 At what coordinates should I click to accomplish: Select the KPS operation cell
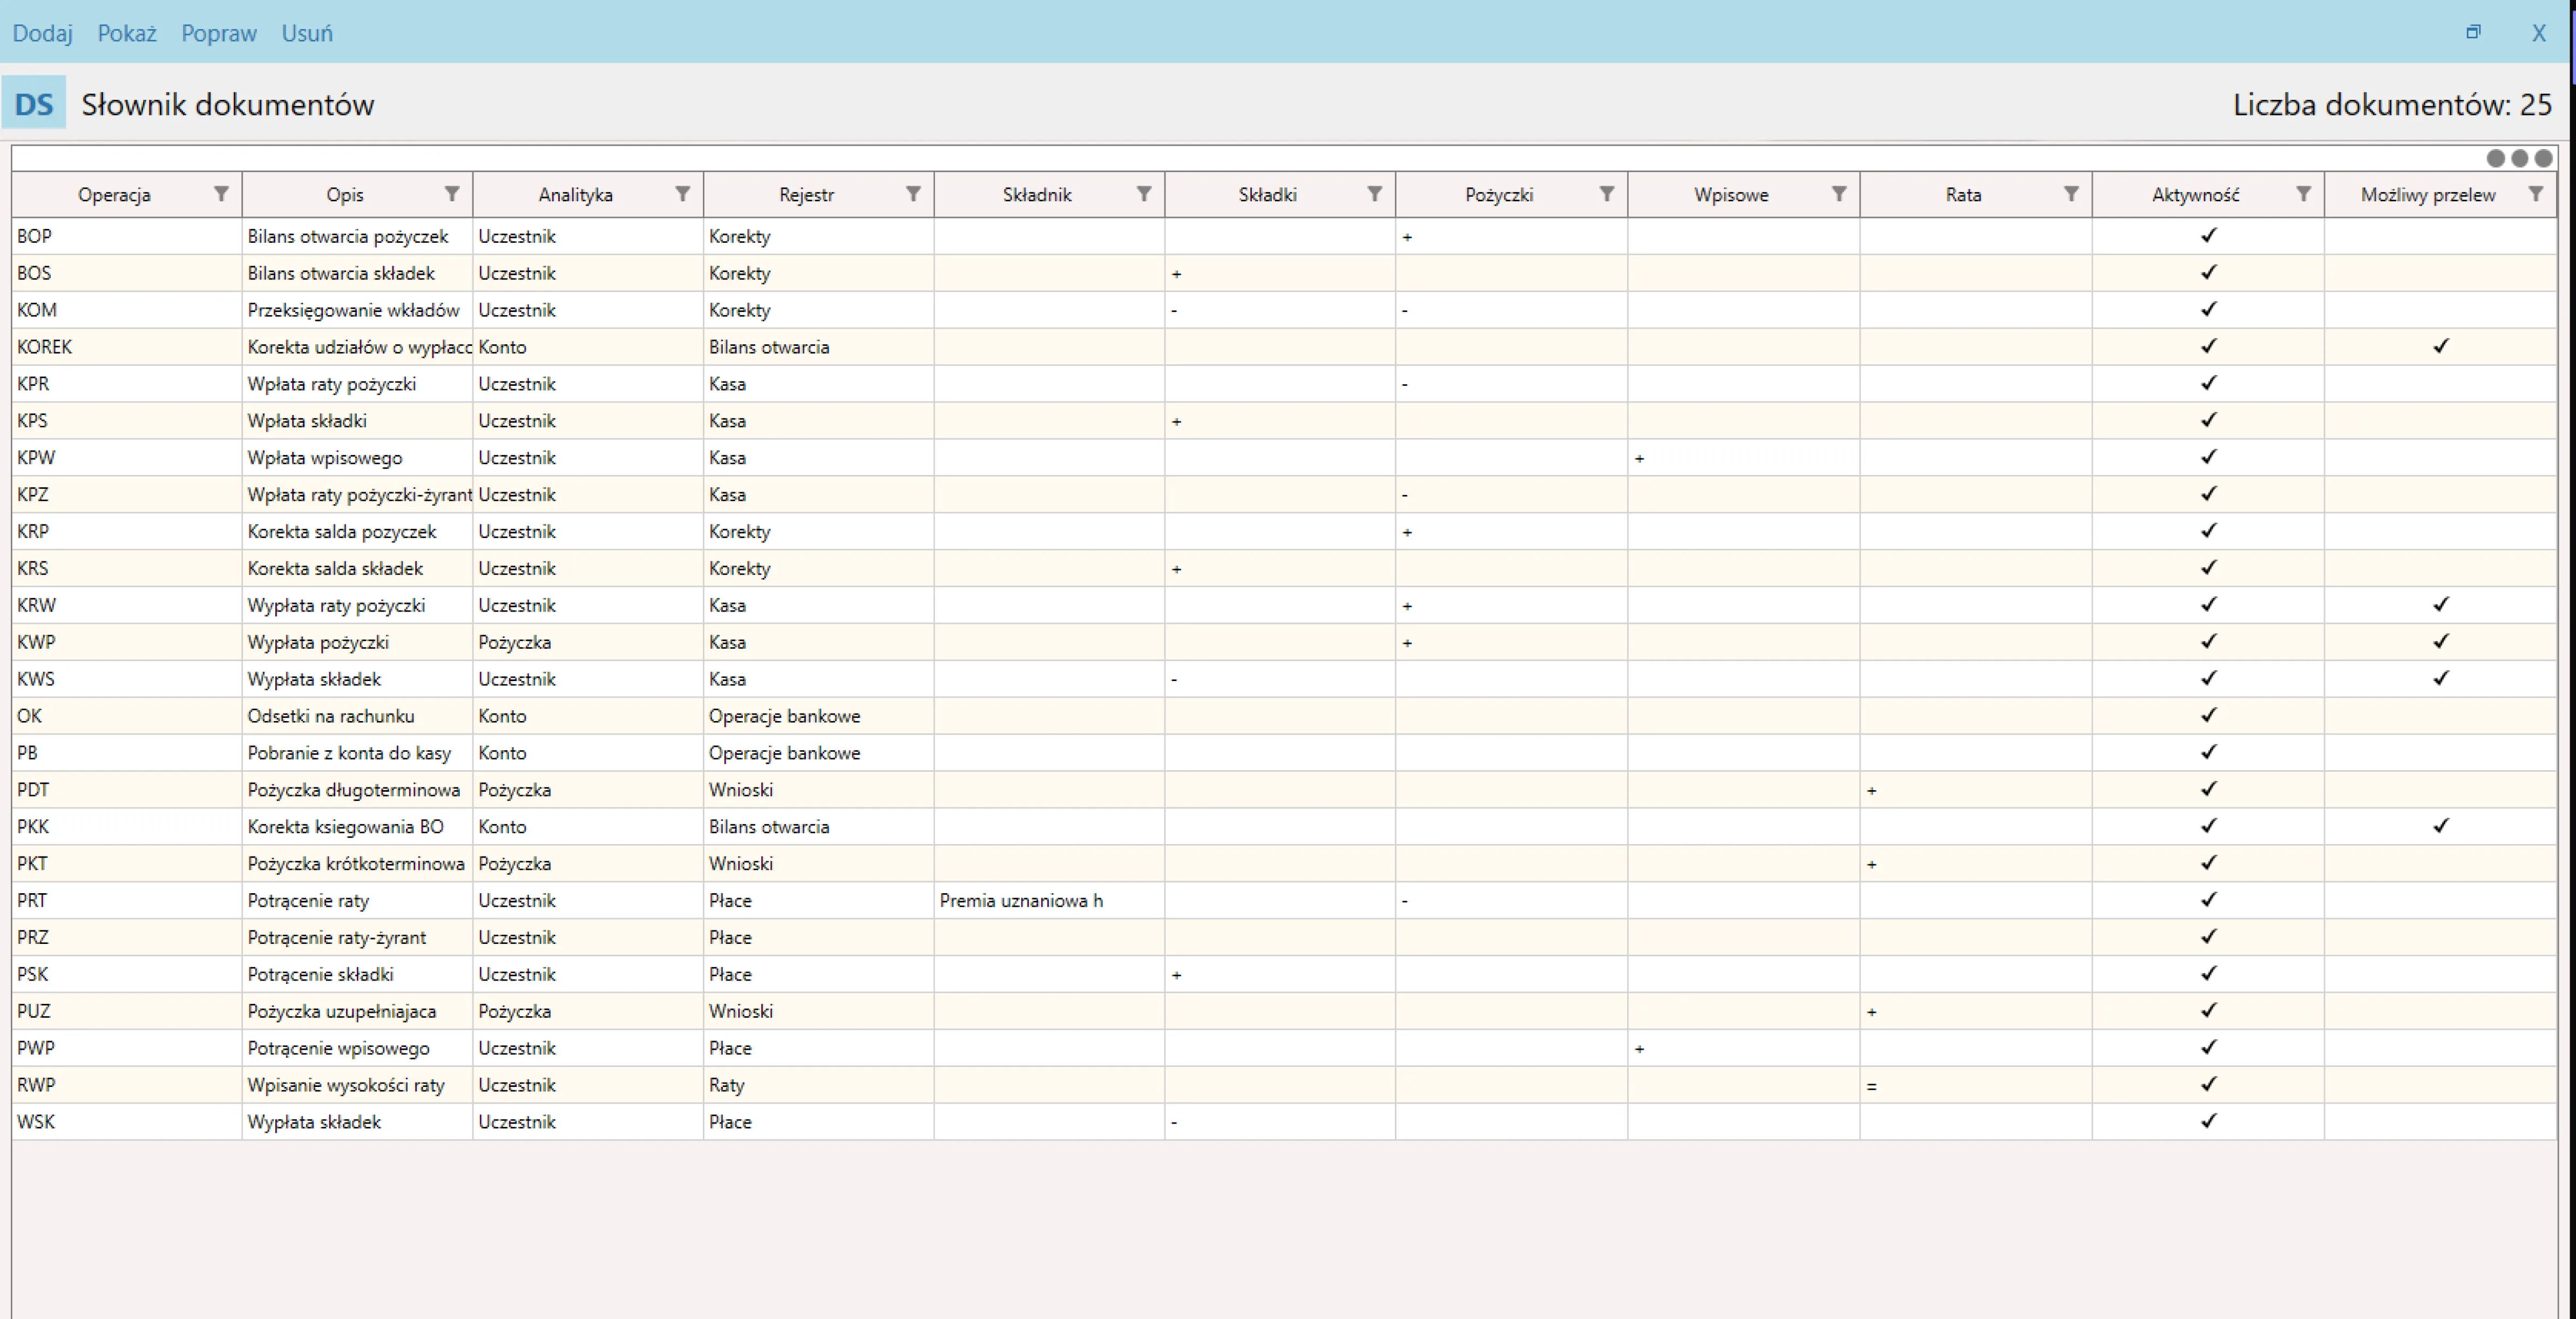[126, 421]
